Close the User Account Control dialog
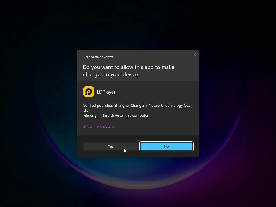Image resolution: width=276 pixels, height=207 pixels. (195, 54)
